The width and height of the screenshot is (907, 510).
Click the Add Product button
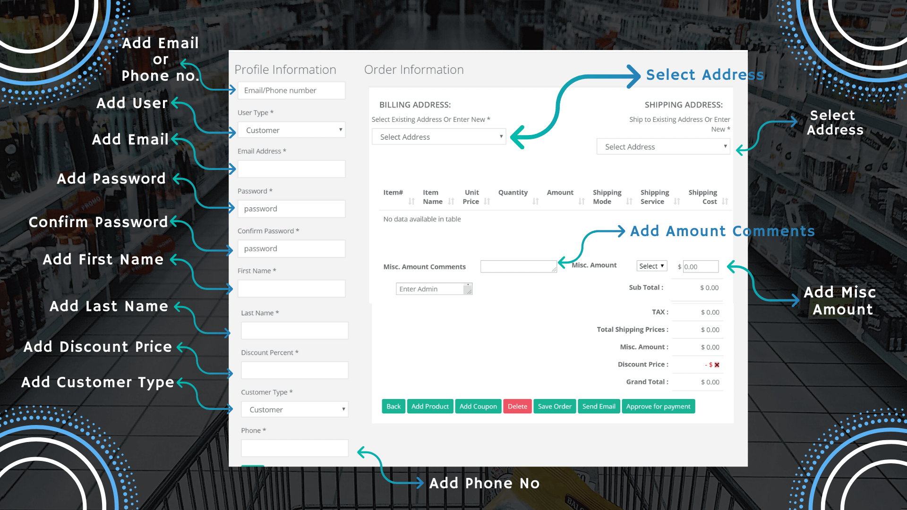(430, 407)
